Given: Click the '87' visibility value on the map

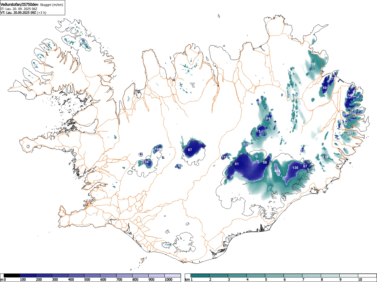Looking at the screenshot, I should point(305,166).
